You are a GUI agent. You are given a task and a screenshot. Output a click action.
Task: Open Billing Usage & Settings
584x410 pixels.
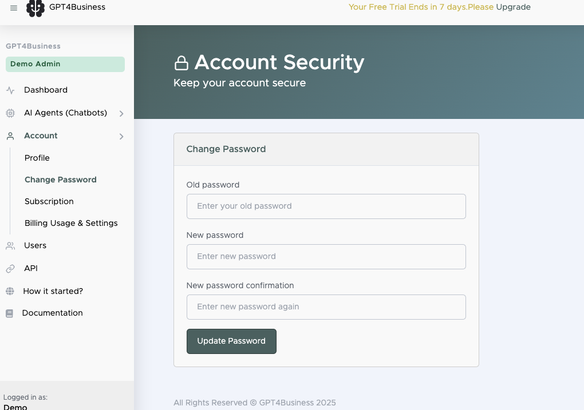tap(71, 223)
